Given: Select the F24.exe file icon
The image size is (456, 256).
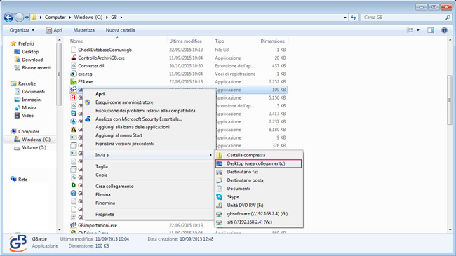Looking at the screenshot, I should (x=74, y=82).
